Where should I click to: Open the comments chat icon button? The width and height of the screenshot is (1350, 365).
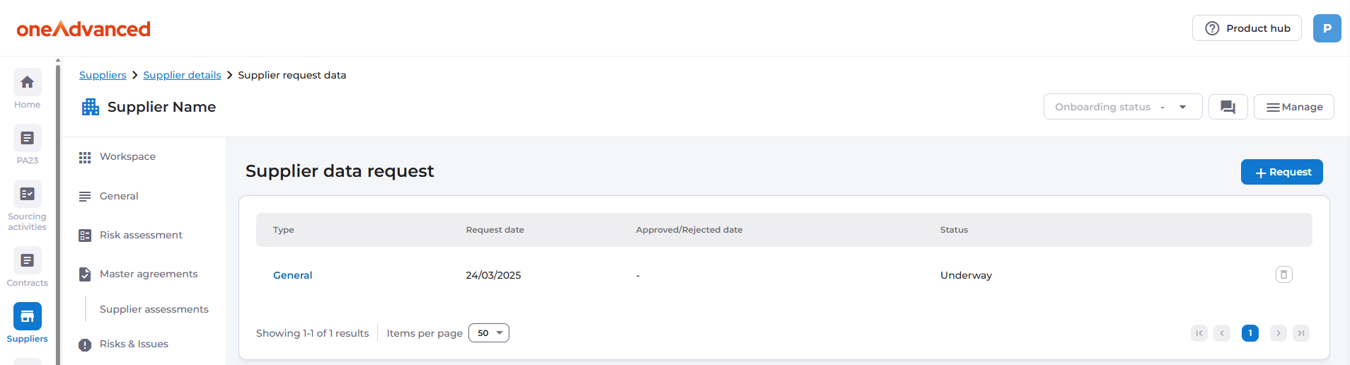(x=1228, y=107)
